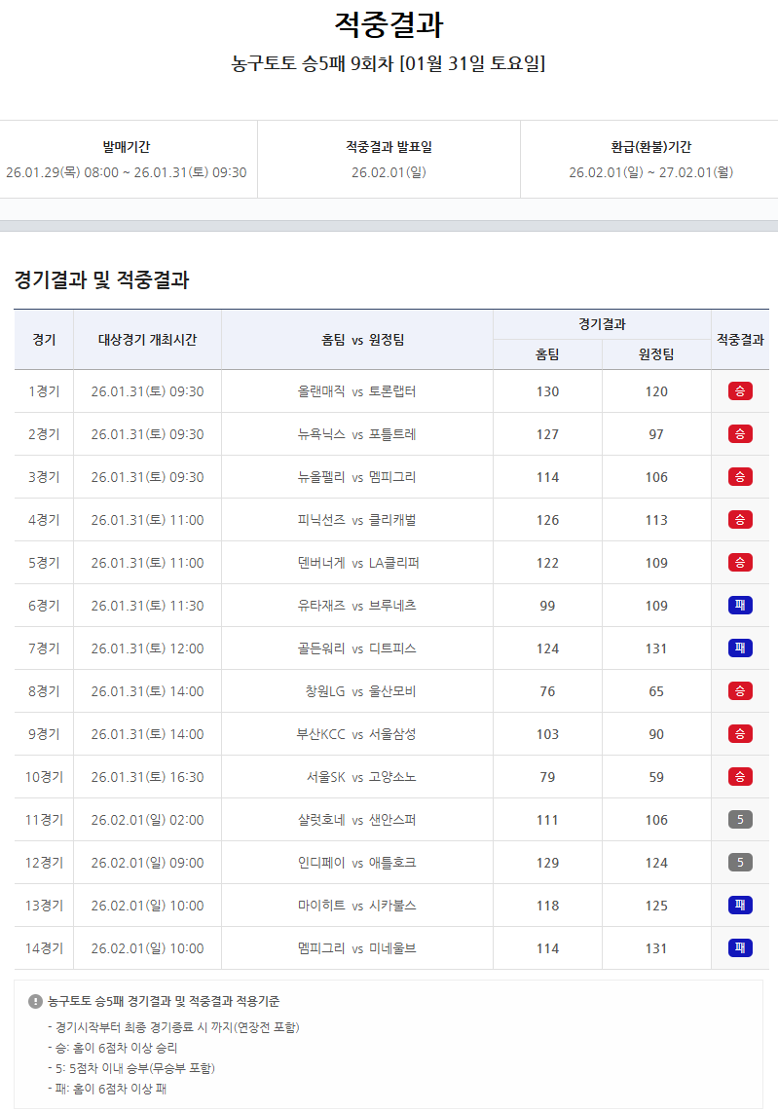Click the gray 5 badge for 12경기
778x1111 pixels.
(x=740, y=863)
